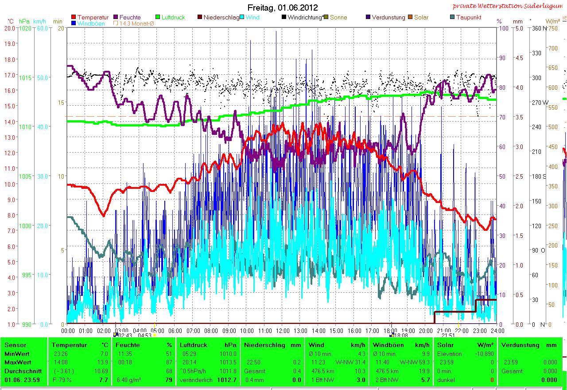Select the Luftdruck column header in table
The width and height of the screenshot is (567, 390).
[x=191, y=345]
